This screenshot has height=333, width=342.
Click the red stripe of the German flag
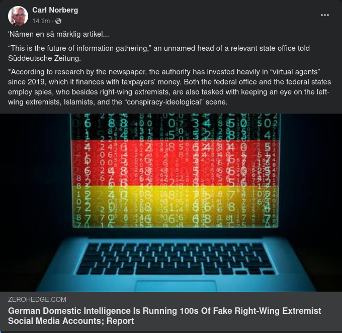(x=176, y=163)
